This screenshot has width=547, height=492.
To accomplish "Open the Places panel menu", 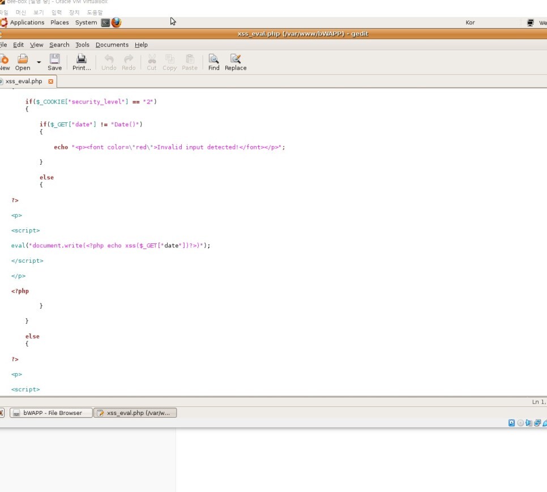I will click(59, 22).
